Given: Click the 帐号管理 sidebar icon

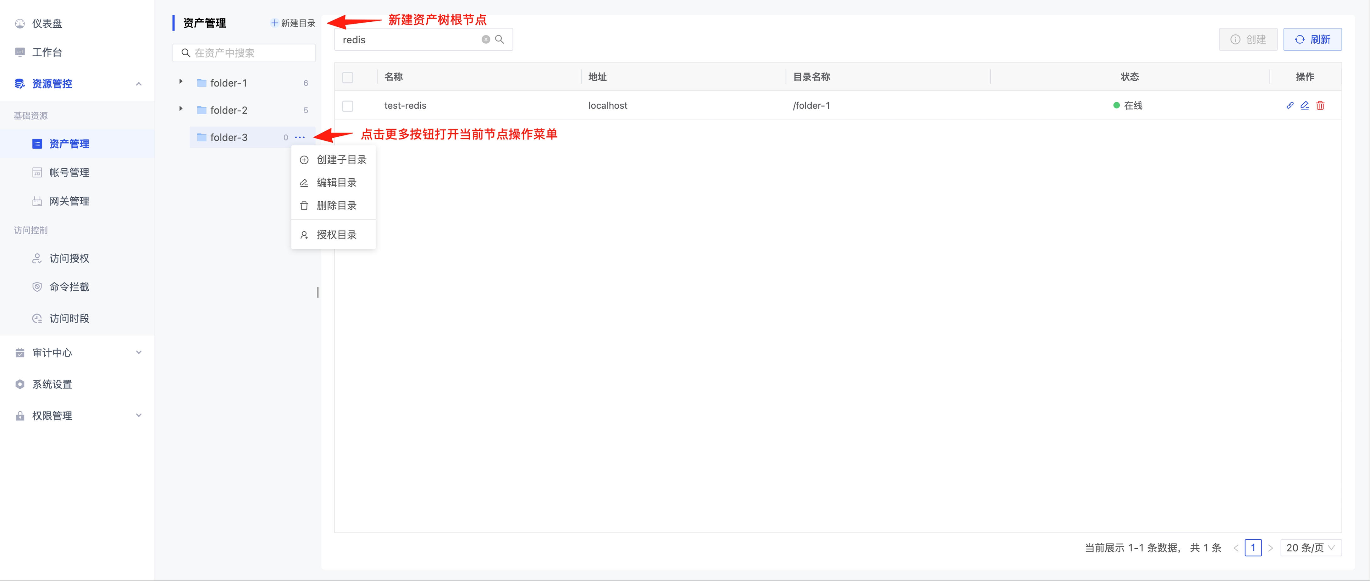Looking at the screenshot, I should (x=37, y=173).
